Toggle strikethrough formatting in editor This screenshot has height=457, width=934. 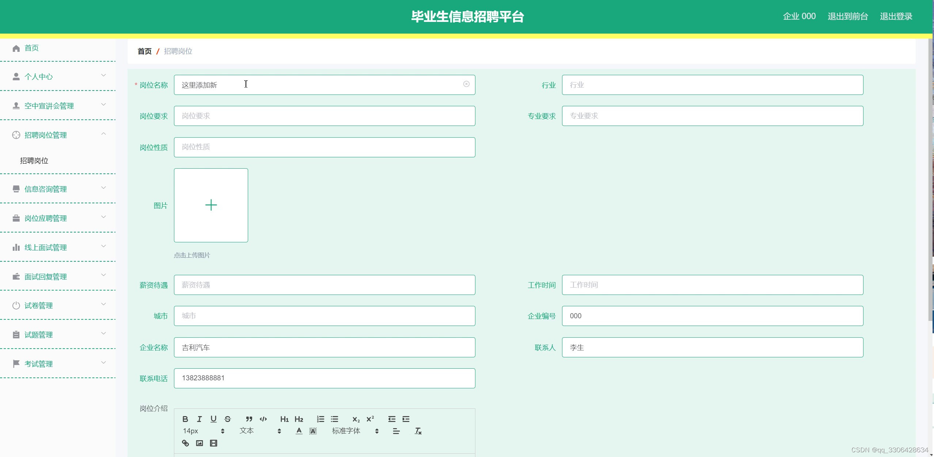coord(228,419)
